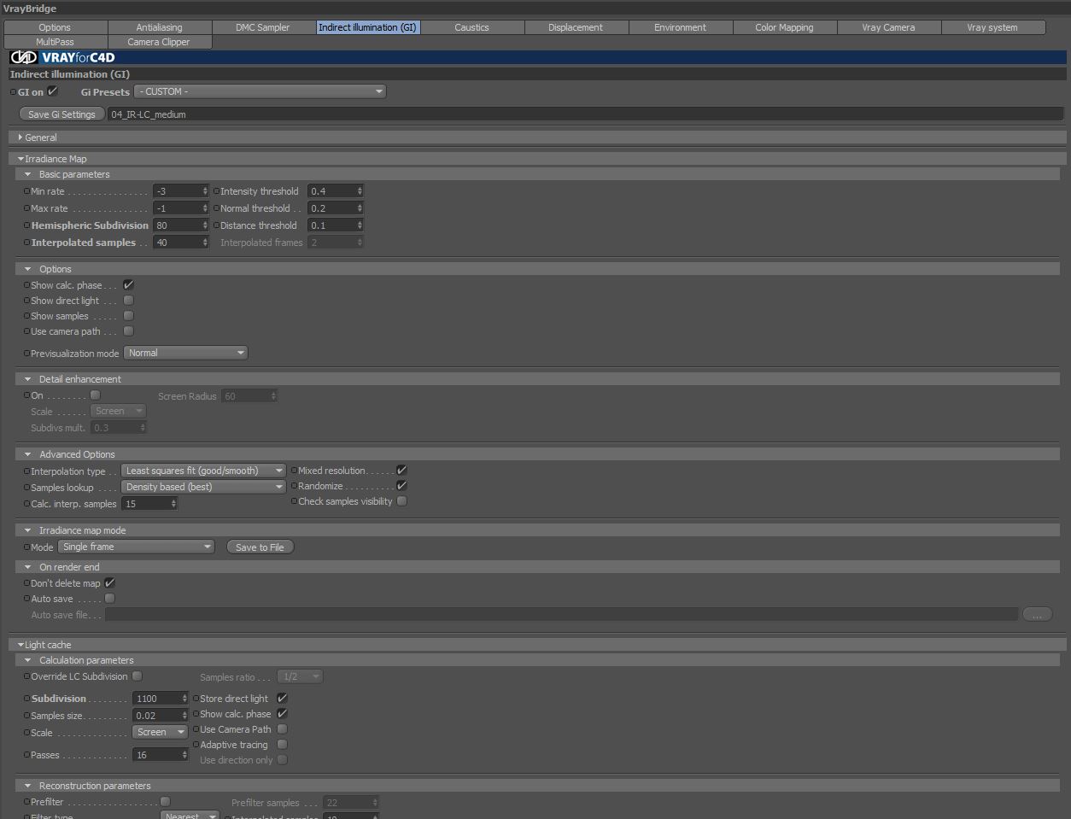Image resolution: width=1071 pixels, height=819 pixels.
Task: Click the Intensity threshold spinner arrows
Action: pyautogui.click(x=360, y=191)
